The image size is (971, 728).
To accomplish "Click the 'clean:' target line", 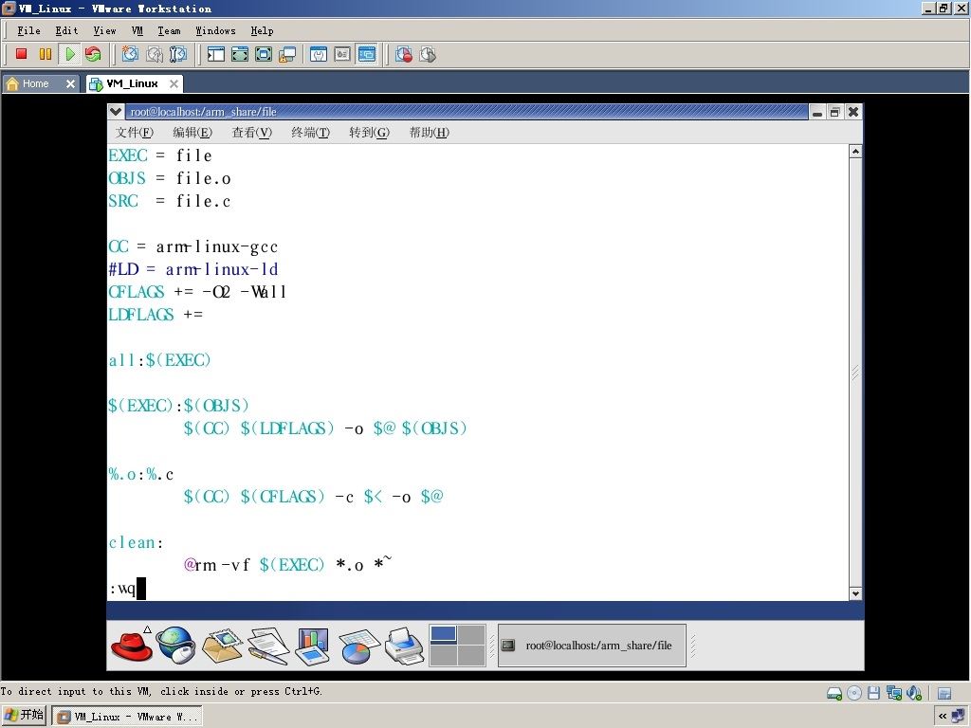I will tap(136, 542).
